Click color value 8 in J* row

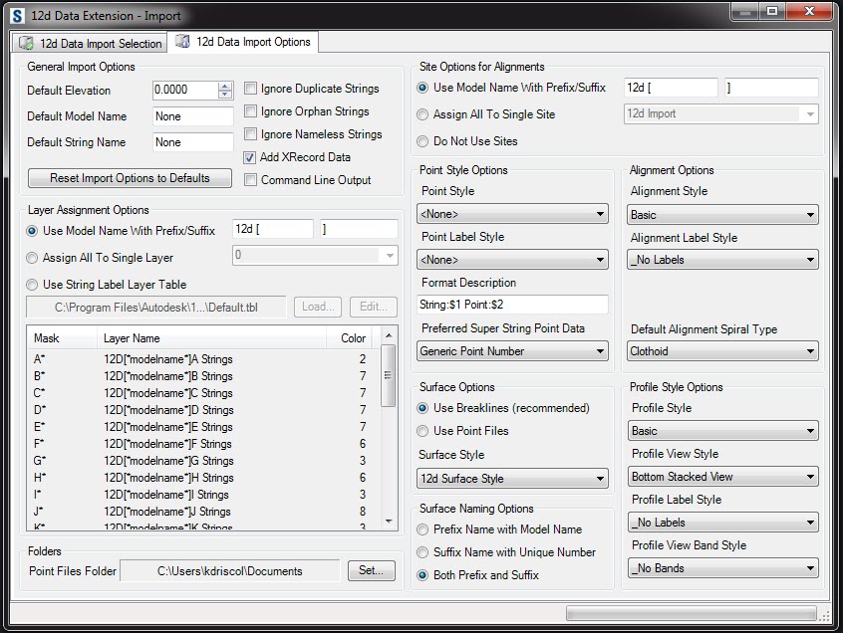coord(363,512)
